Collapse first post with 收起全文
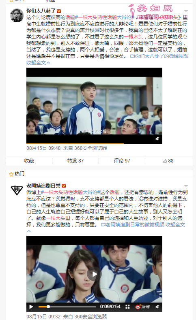Image resolution: width=196 pixels, height=320 pixels. point(38,63)
